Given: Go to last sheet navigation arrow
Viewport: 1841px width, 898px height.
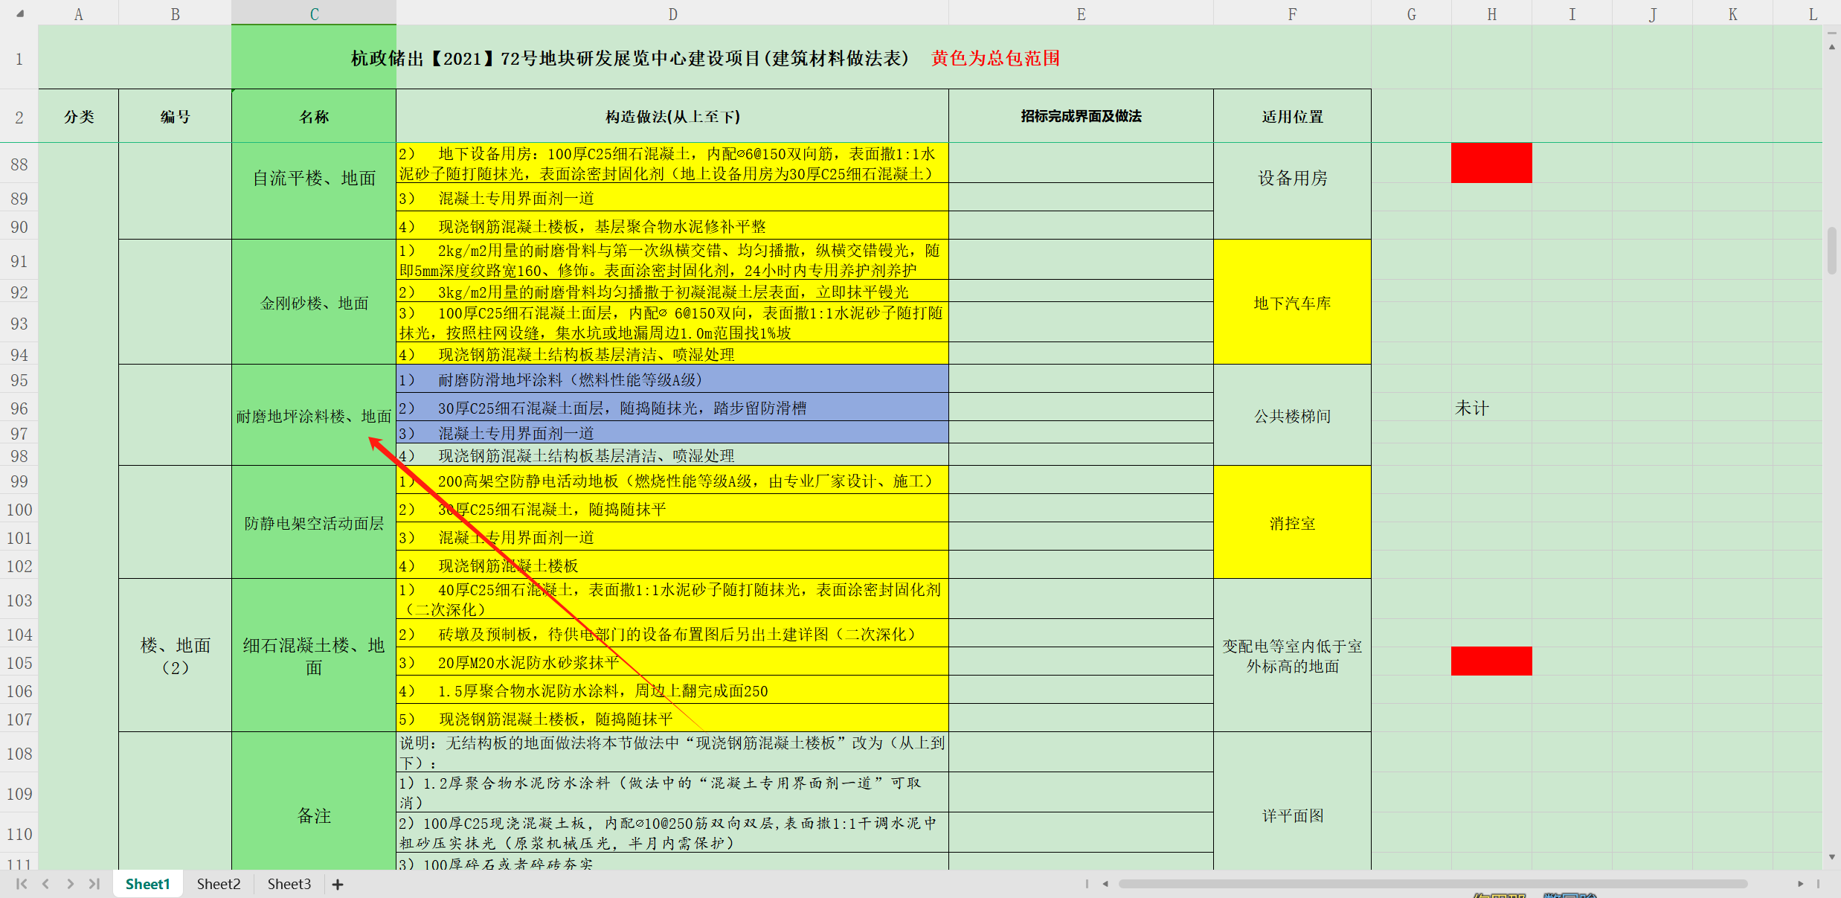Looking at the screenshot, I should pyautogui.click(x=94, y=884).
